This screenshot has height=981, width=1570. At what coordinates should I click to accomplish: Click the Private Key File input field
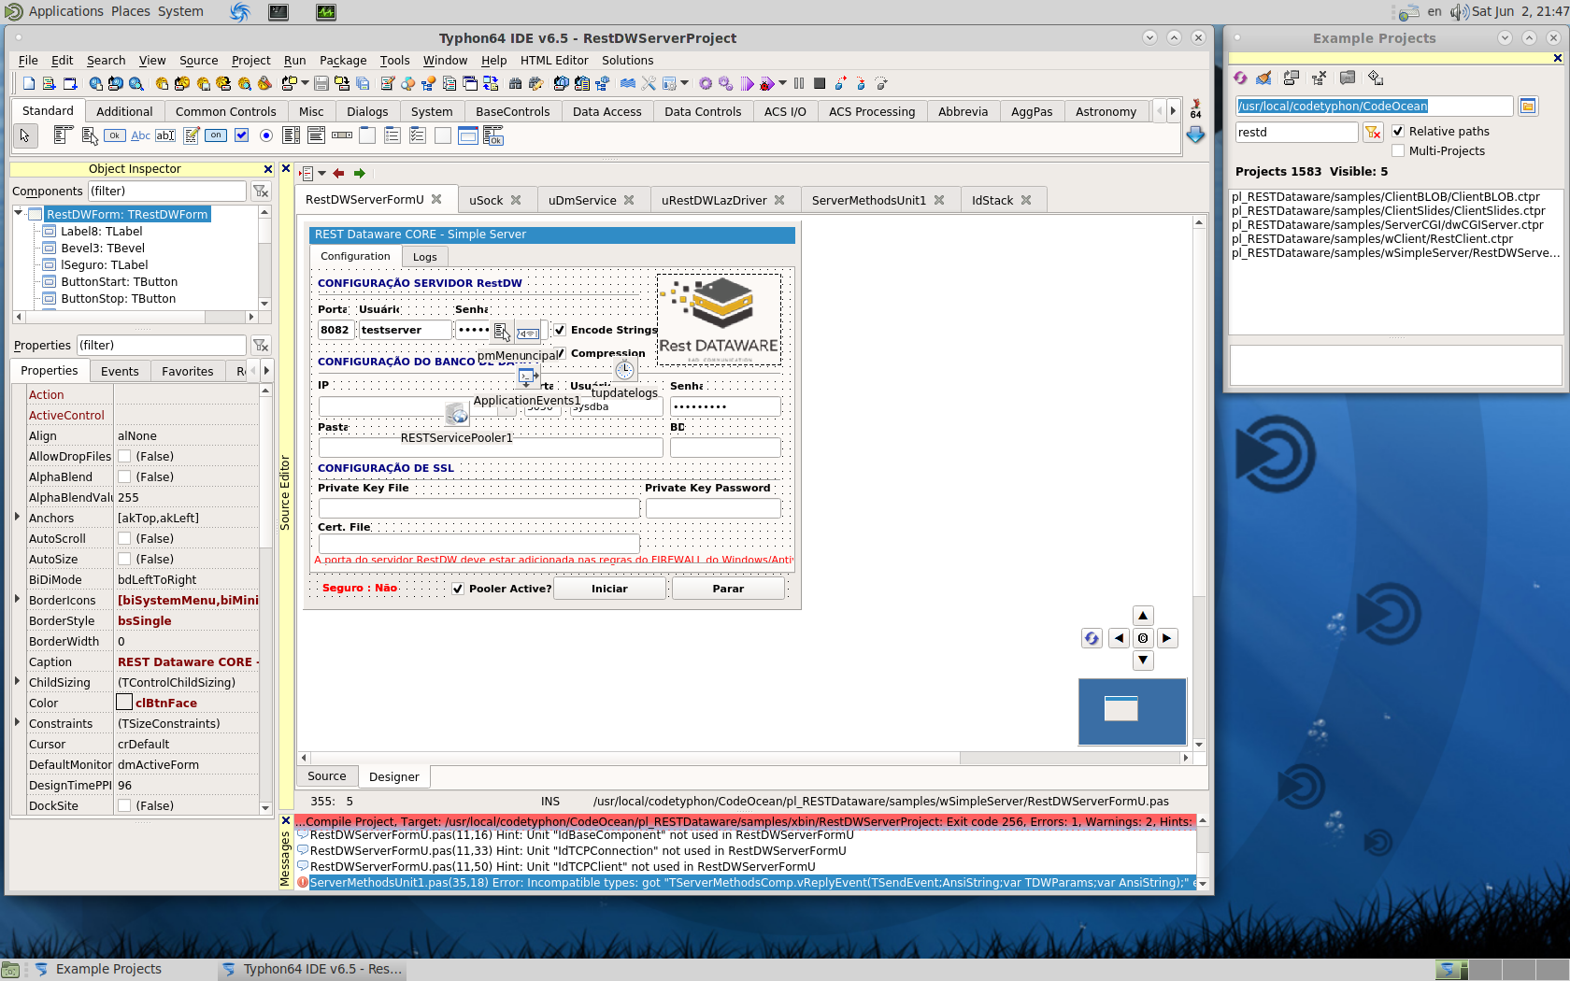pyautogui.click(x=478, y=508)
